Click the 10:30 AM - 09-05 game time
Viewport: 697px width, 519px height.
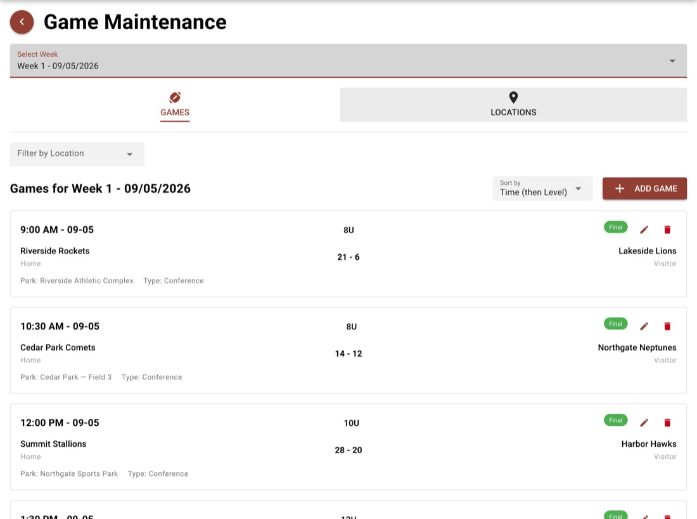coord(60,326)
